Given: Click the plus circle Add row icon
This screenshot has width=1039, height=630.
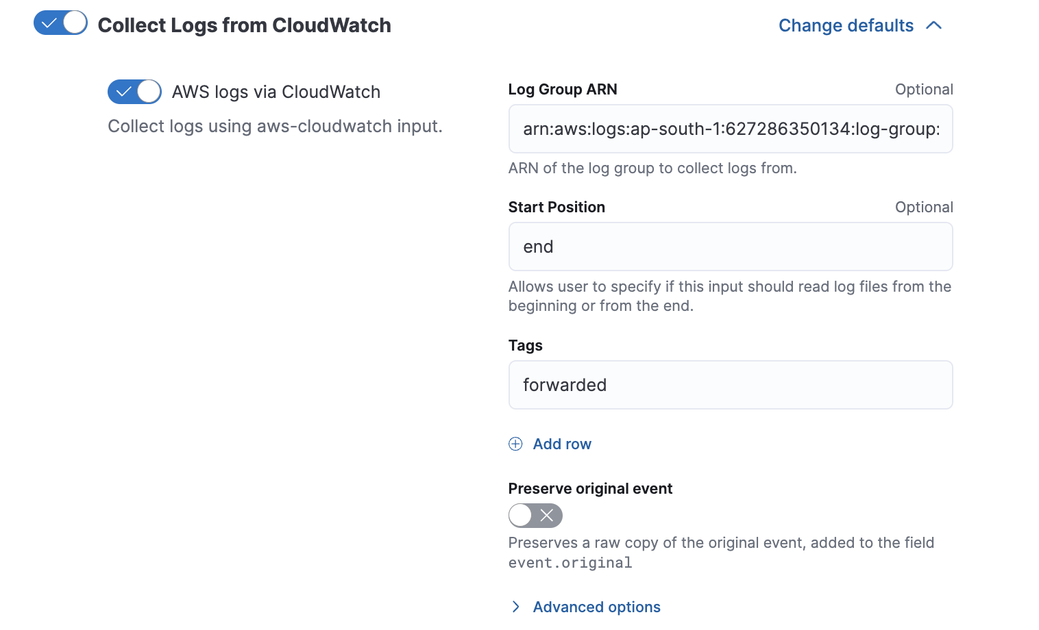Looking at the screenshot, I should click(515, 444).
